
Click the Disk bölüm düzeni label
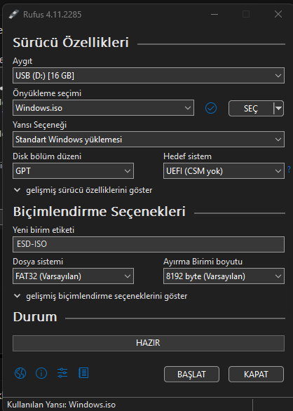[x=47, y=156]
